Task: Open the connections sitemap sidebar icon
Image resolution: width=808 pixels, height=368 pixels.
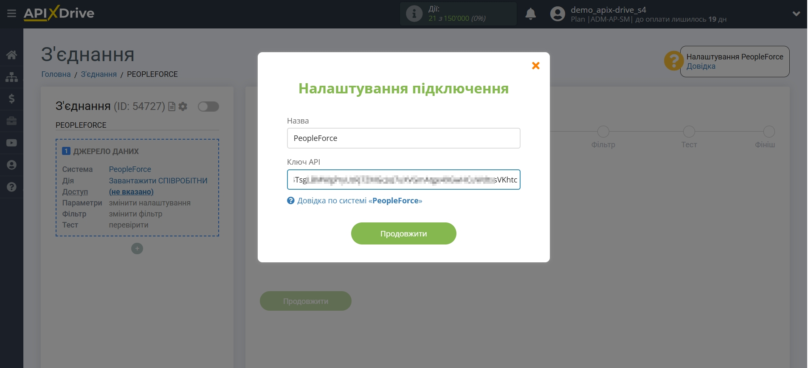Action: click(x=11, y=77)
